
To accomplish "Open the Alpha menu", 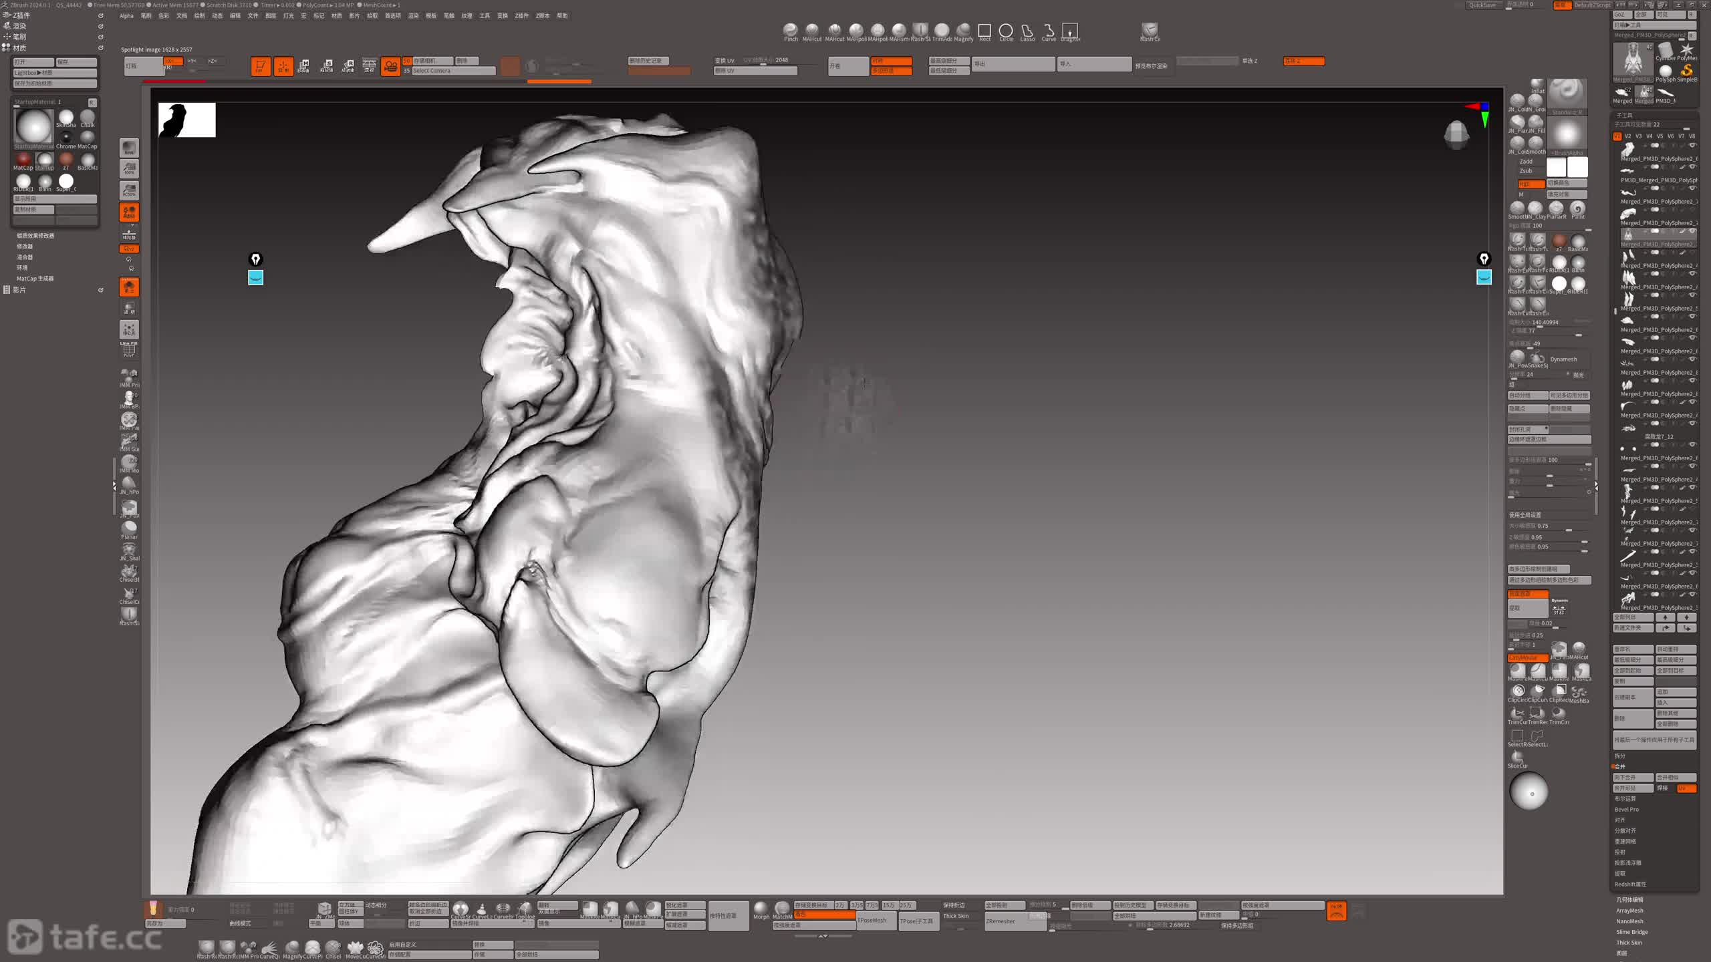I will (126, 15).
